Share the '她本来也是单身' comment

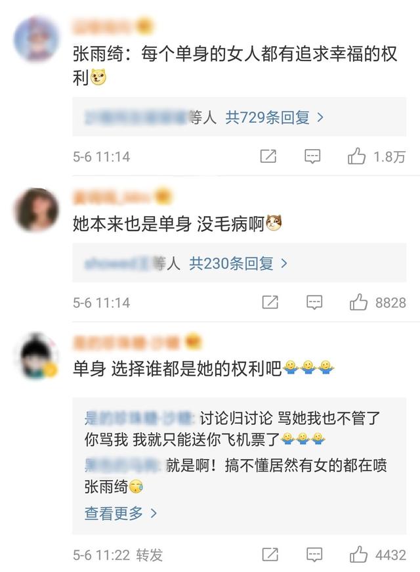tap(270, 302)
